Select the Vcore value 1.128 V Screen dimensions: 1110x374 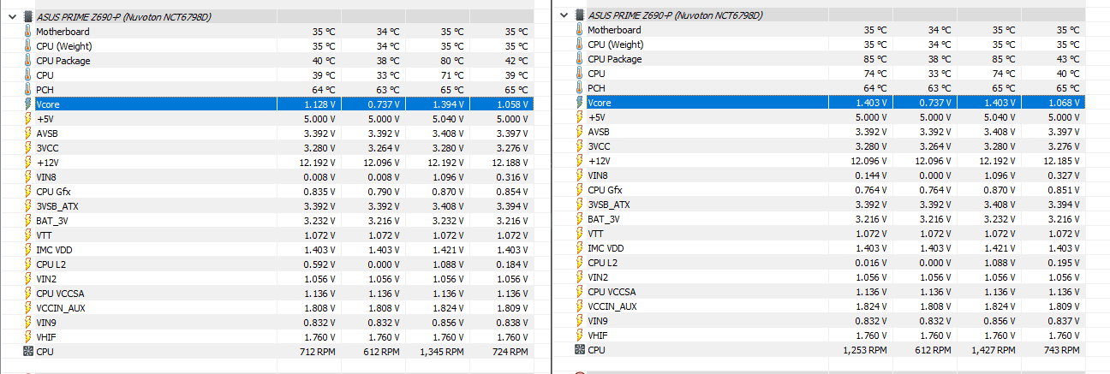click(x=319, y=104)
